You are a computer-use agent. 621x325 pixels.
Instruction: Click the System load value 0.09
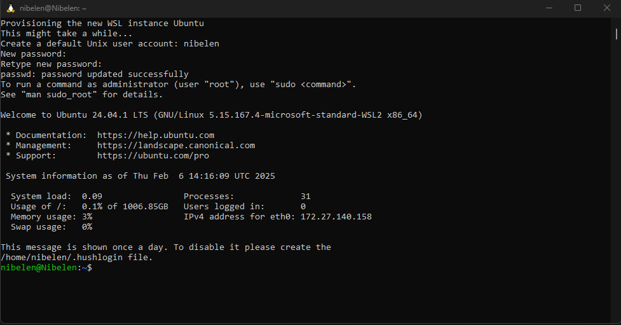[x=92, y=196]
